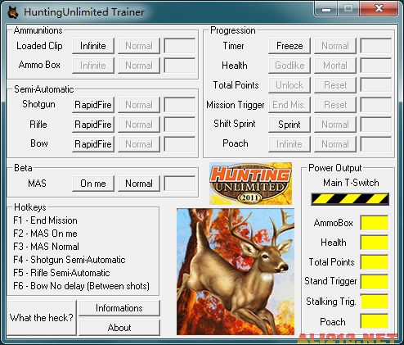Click Normal button for Loaded Clip
This screenshot has width=404, height=345.
(x=139, y=46)
